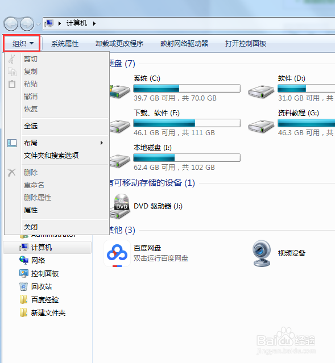This screenshot has width=335, height=363.
Task: Click the 双击运行百度网盘 description text
Action: [161, 258]
